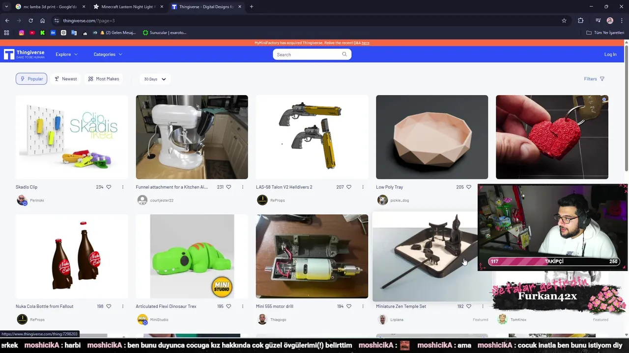Screen dimensions: 629x353
Task: Bookmark this page with star icon
Action: [564, 21]
